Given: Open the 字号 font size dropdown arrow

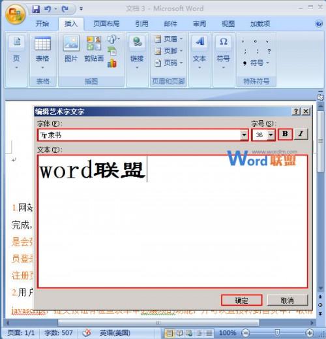Looking at the screenshot, I should [x=271, y=135].
